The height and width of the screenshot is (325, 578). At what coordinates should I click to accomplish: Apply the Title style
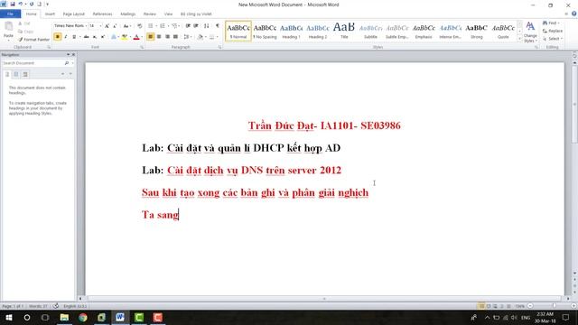coord(344,31)
